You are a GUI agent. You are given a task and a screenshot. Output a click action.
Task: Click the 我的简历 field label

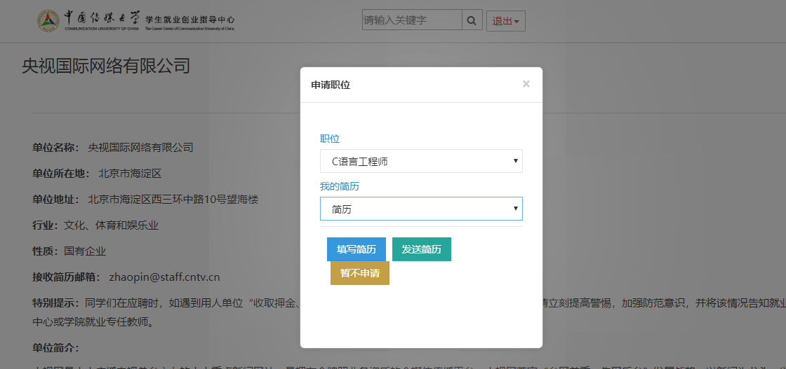(x=340, y=186)
